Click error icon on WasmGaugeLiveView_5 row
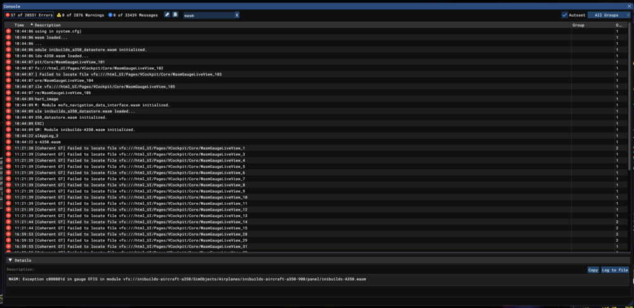The width and height of the screenshot is (634, 308). 8,167
